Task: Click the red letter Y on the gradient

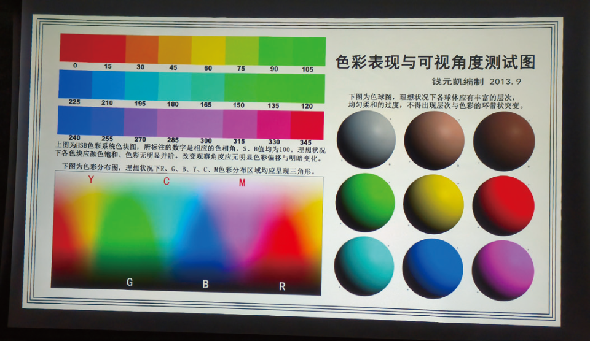Action: 91,180
